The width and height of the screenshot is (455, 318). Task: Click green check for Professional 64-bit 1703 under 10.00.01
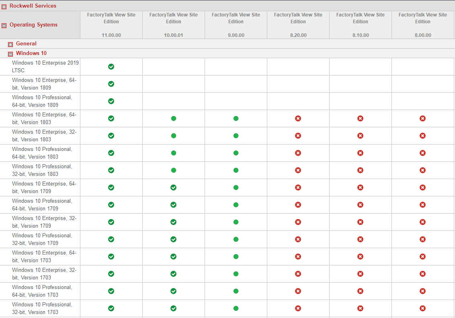(x=174, y=291)
